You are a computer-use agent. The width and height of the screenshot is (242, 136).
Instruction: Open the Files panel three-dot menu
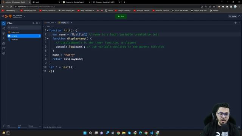40,23
